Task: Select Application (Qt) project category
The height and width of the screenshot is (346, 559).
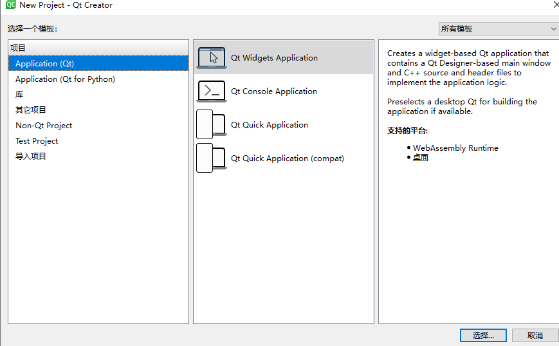Action: [98, 64]
